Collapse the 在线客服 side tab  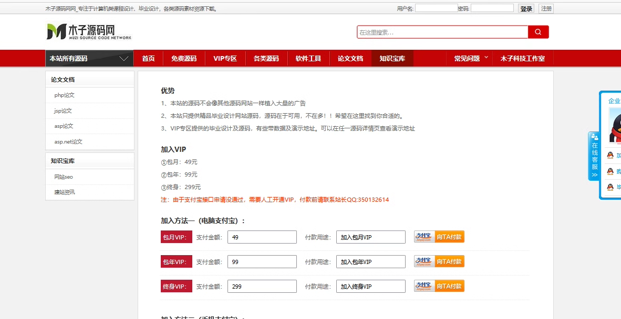click(x=594, y=156)
